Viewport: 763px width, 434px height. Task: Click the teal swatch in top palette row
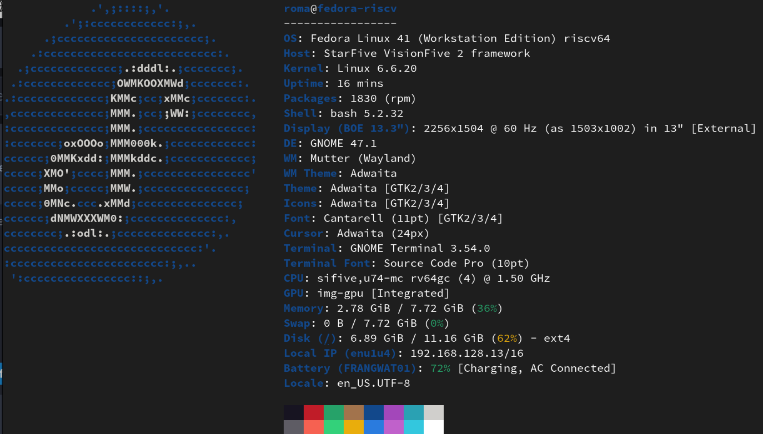coord(414,412)
